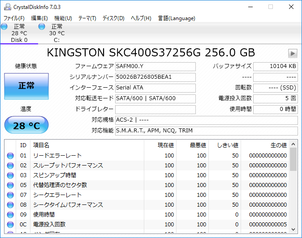Click status orb for 電源投入回数 row

click(x=10, y=225)
